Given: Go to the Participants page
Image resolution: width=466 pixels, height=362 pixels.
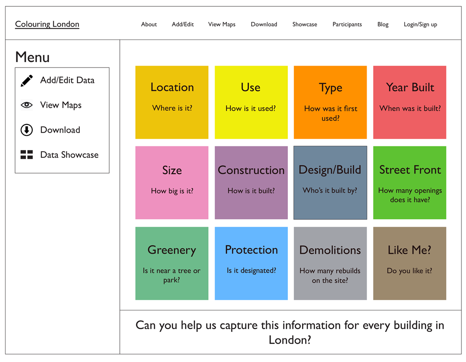Looking at the screenshot, I should tap(347, 24).
